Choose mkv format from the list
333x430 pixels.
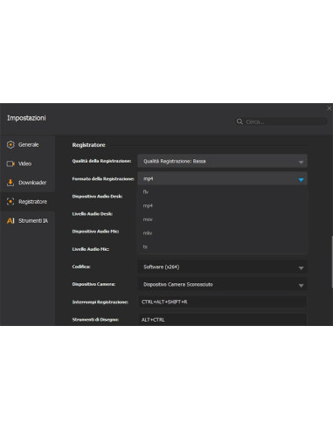(x=222, y=233)
